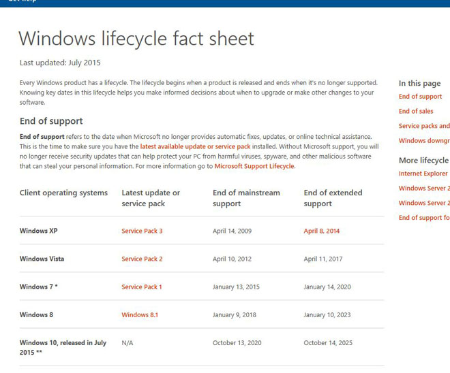Open End of support for sidebar link
Image resolution: width=450 pixels, height=373 pixels.
[424, 218]
